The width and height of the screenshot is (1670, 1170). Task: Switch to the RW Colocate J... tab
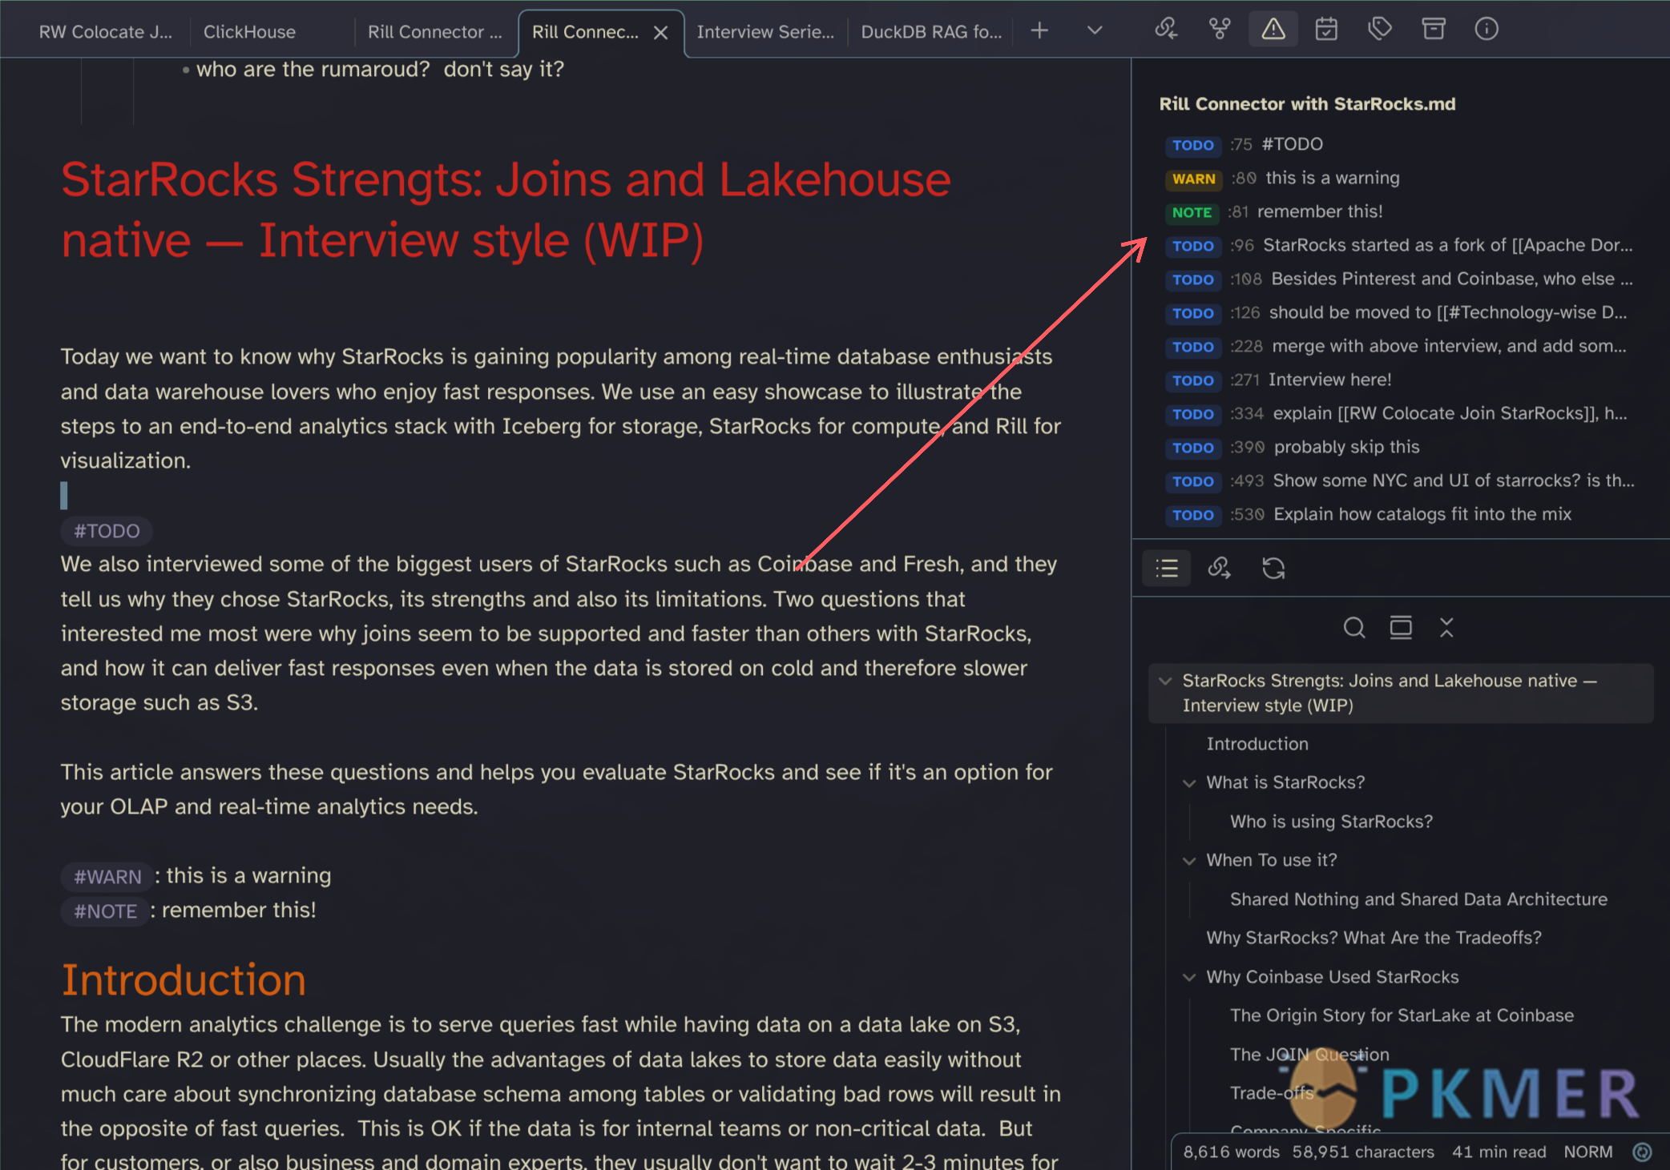(x=106, y=32)
